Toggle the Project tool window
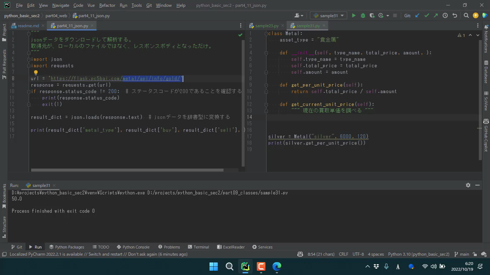This screenshot has height=275, width=490. 4,32
